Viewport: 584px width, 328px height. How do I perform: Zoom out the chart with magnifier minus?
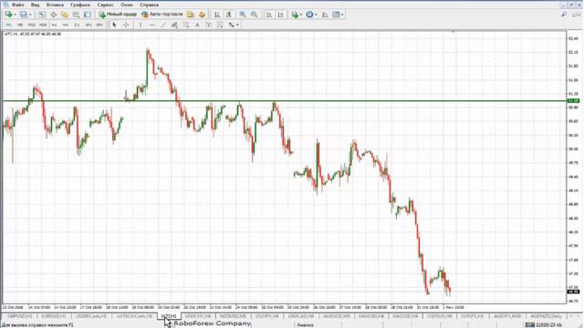pyautogui.click(x=254, y=15)
